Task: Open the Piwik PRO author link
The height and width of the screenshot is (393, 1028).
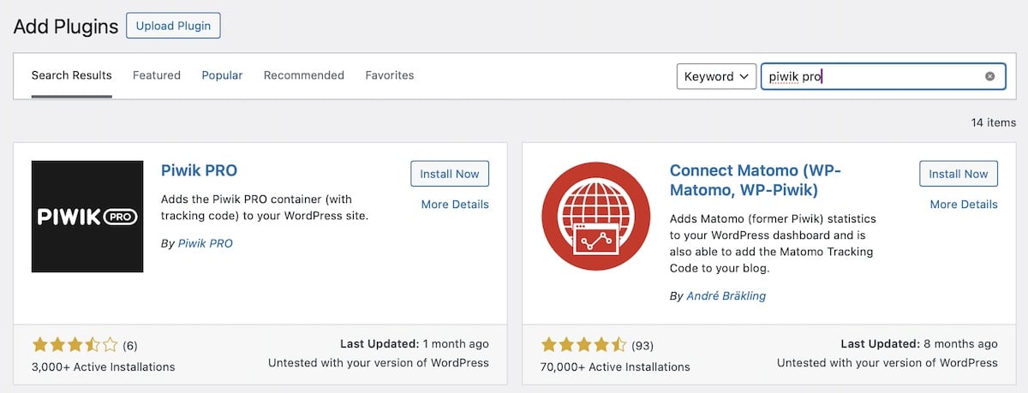Action: (205, 243)
